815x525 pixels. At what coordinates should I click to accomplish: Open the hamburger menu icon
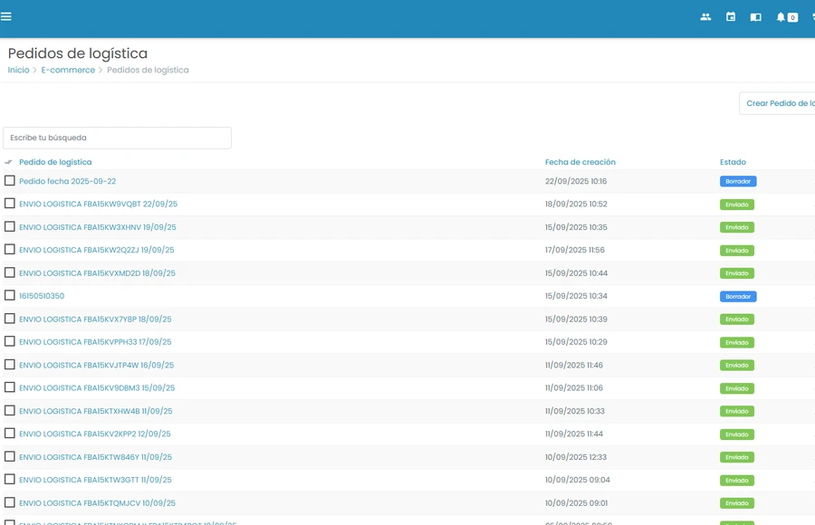pyautogui.click(x=6, y=16)
